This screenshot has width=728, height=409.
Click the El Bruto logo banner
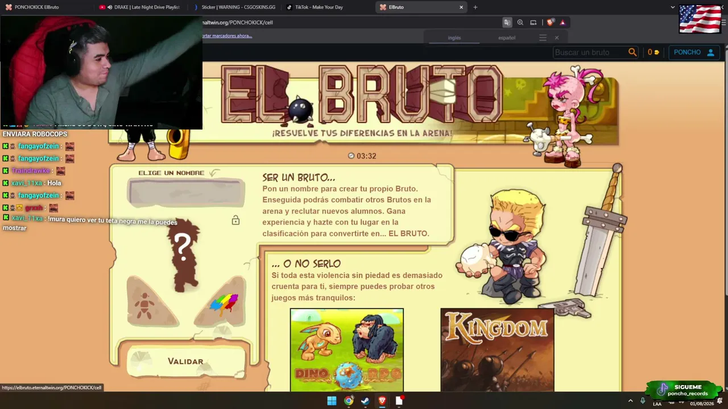tap(361, 94)
